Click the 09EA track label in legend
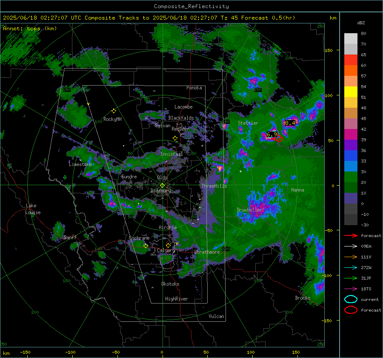The width and height of the screenshot is (383, 358). click(x=366, y=246)
